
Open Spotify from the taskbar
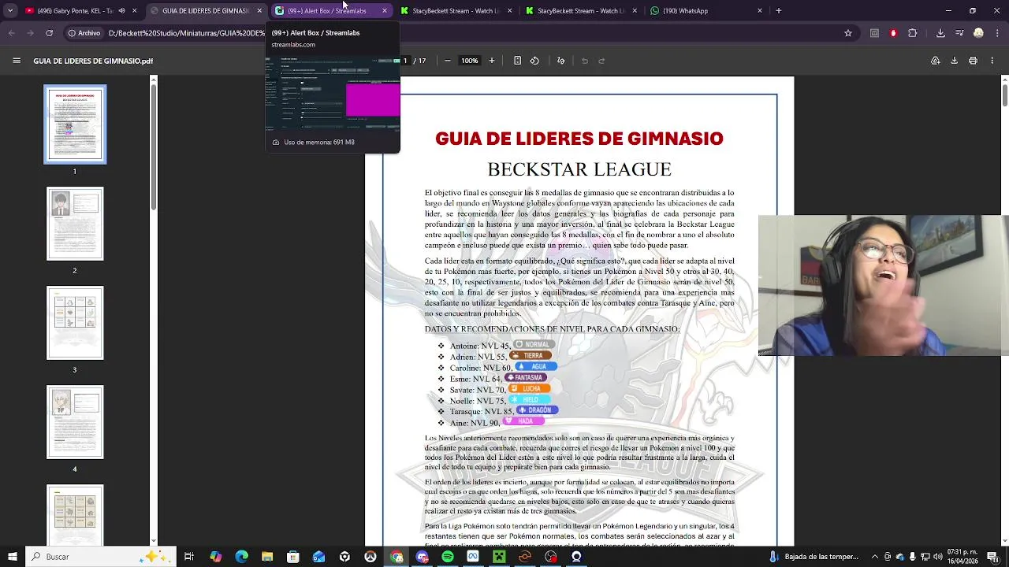448,557
